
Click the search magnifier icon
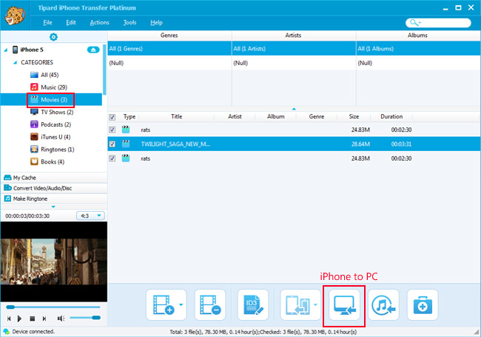[414, 22]
